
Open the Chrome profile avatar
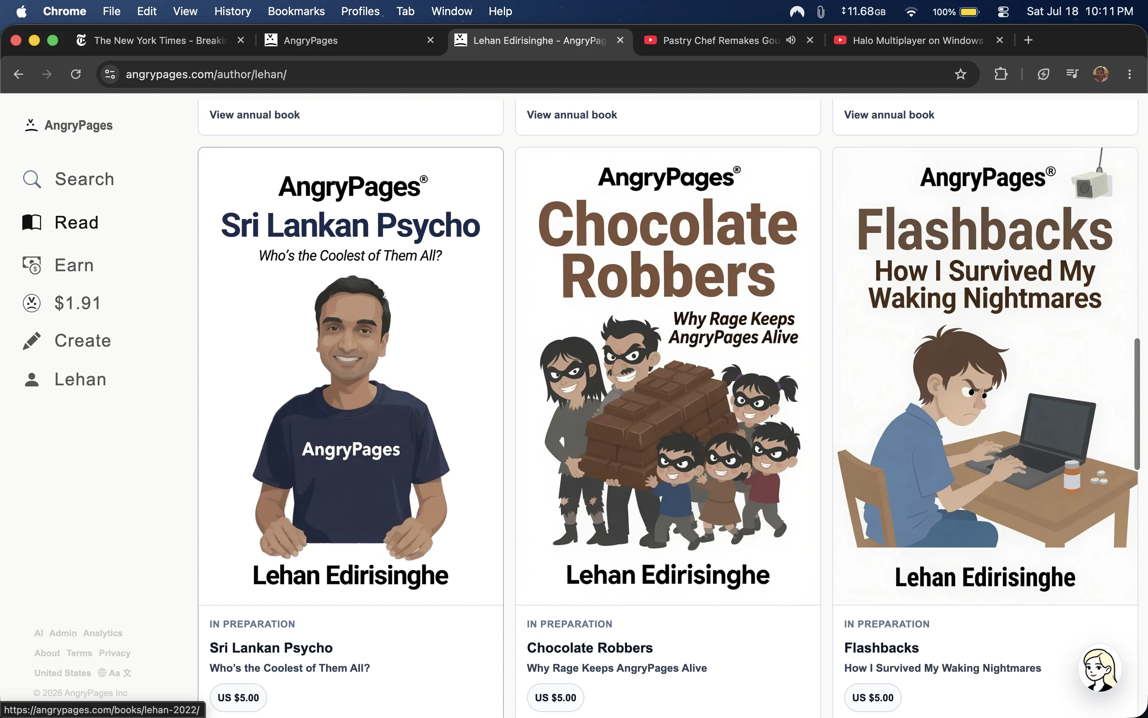1101,74
